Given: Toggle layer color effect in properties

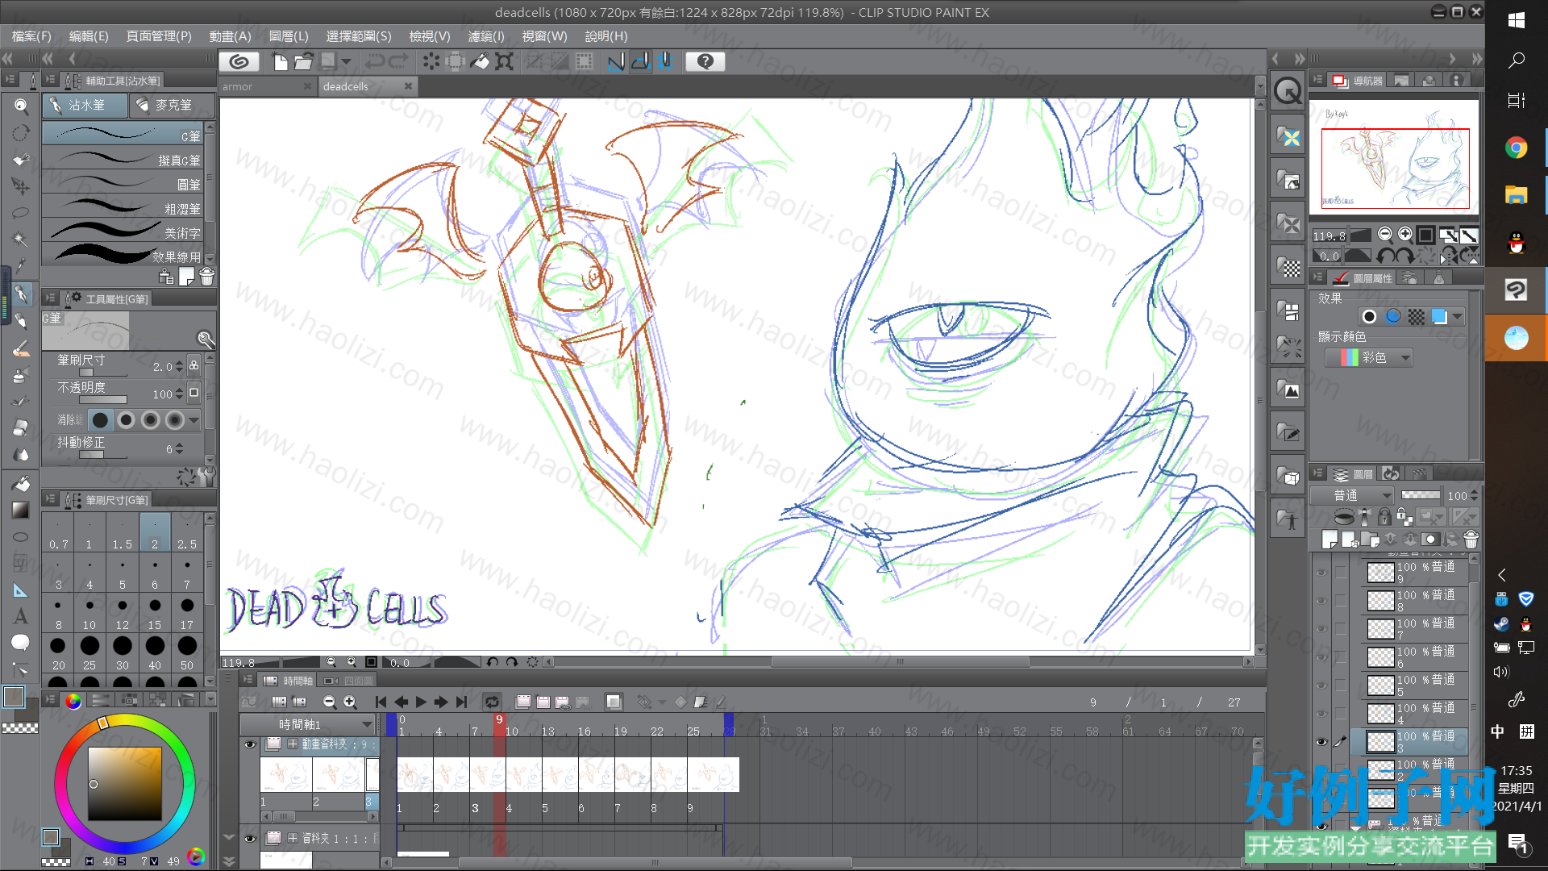Looking at the screenshot, I should 1439,317.
